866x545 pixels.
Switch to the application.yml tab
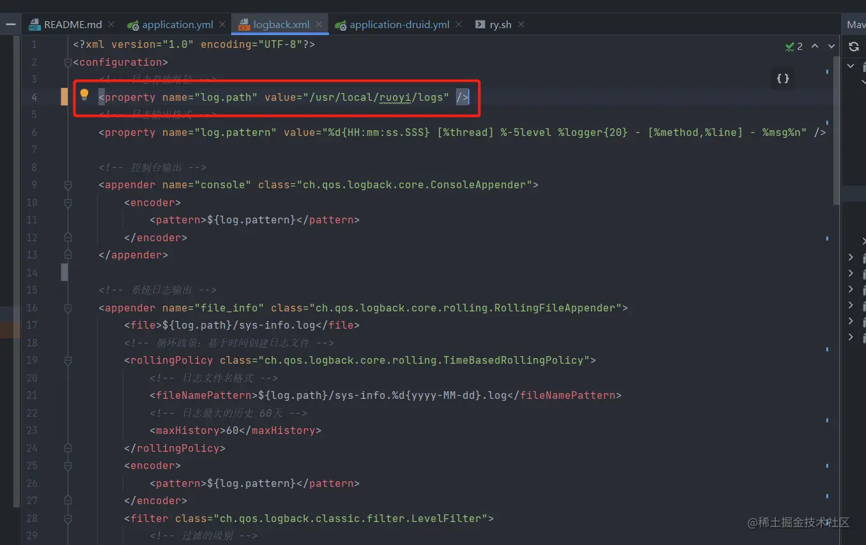pos(178,25)
